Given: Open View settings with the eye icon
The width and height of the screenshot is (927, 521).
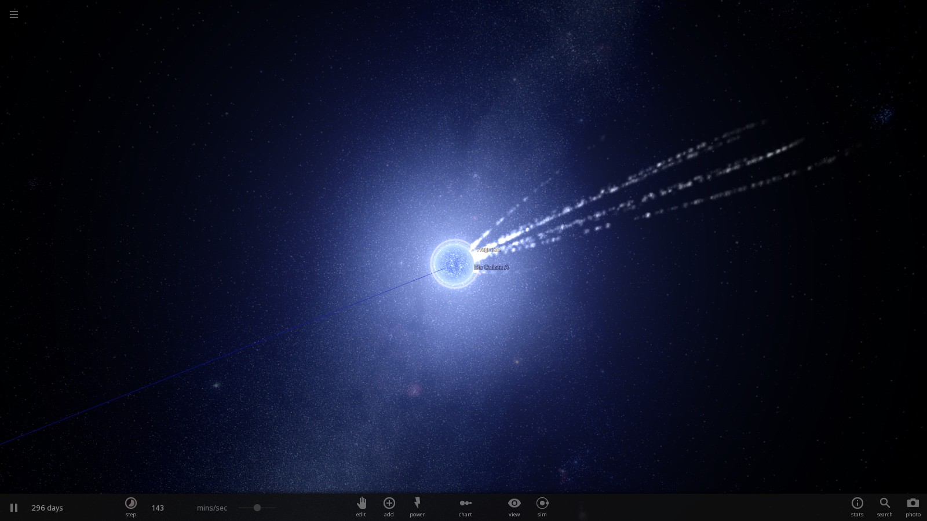Looking at the screenshot, I should pyautogui.click(x=514, y=507).
